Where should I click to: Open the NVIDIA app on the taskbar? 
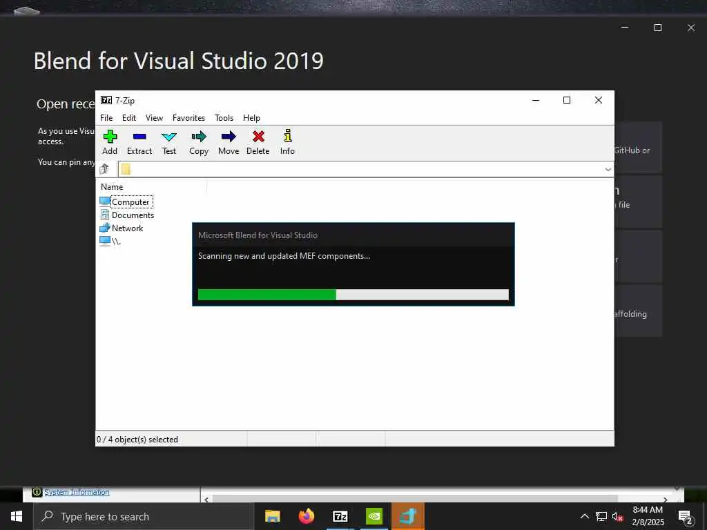(374, 516)
